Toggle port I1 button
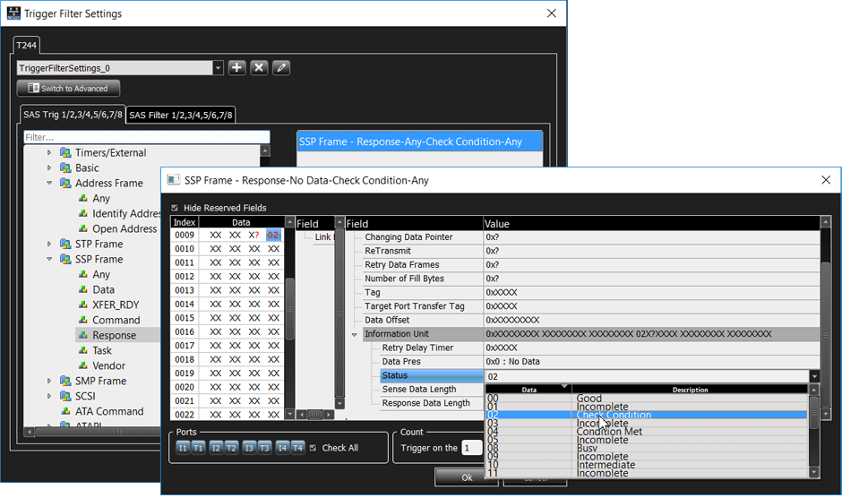This screenshot has width=842, height=498. pos(183,448)
